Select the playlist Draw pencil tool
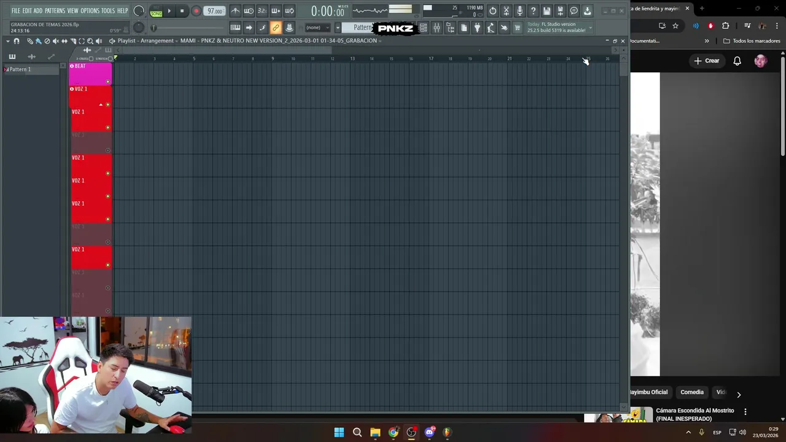The height and width of the screenshot is (442, 786). click(x=30, y=41)
